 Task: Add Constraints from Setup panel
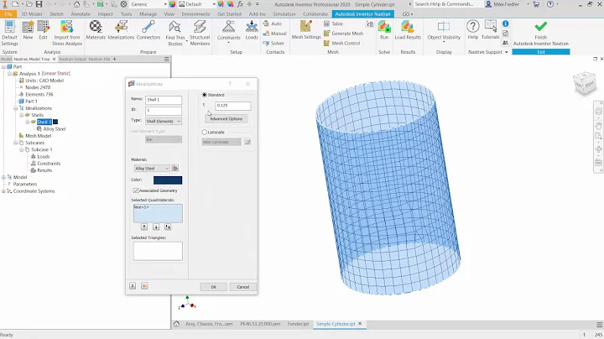click(228, 30)
